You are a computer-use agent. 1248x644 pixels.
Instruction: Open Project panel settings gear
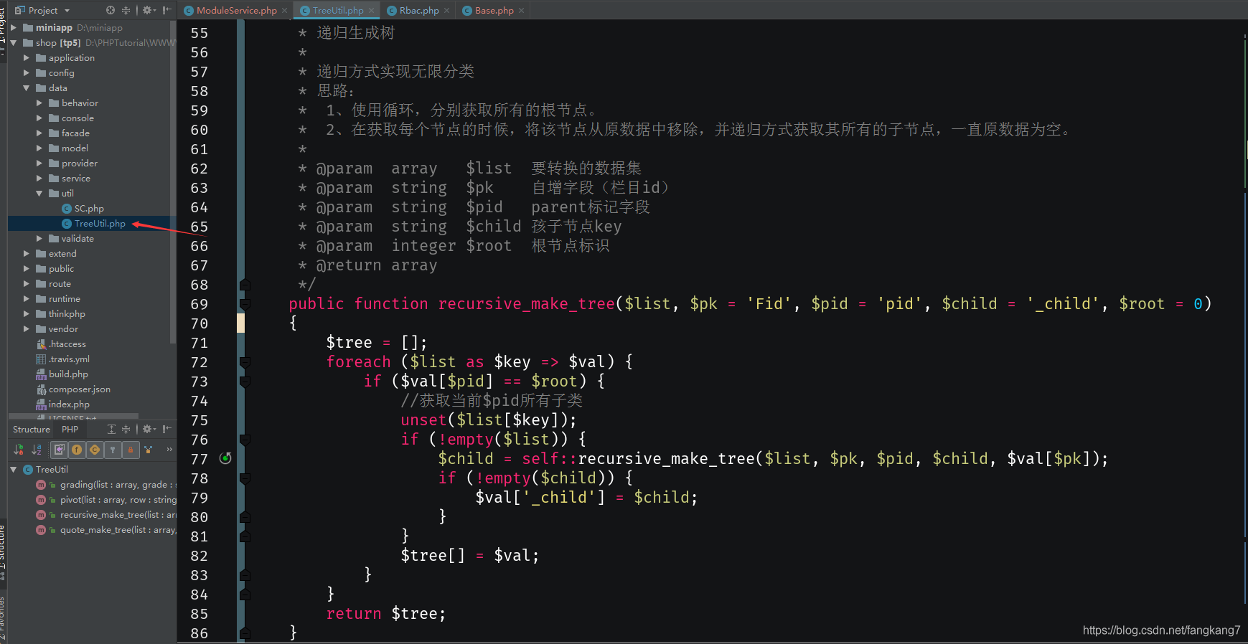click(149, 10)
